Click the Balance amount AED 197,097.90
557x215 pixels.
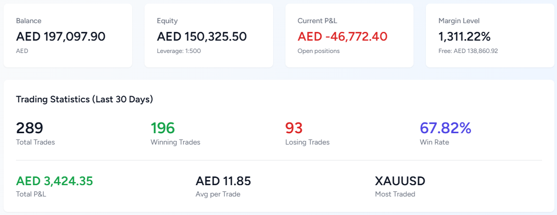point(60,37)
